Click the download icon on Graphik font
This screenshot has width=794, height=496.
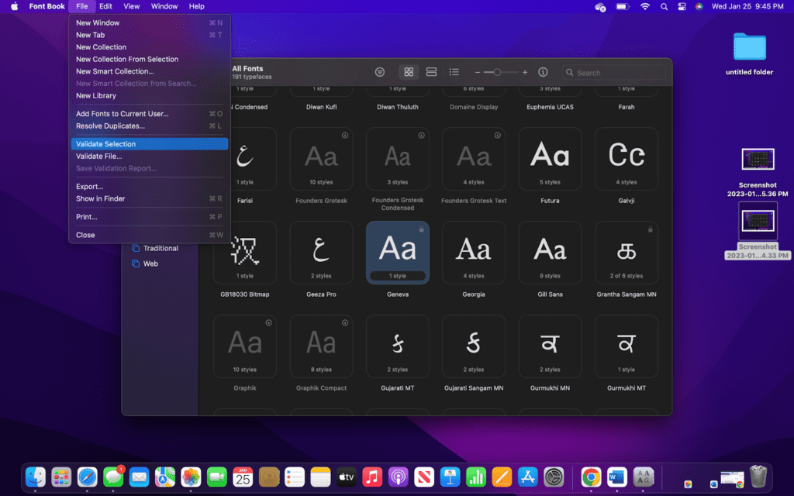coord(268,322)
